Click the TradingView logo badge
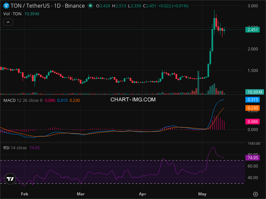Viewport: 266px width, 199px height. 10,179
